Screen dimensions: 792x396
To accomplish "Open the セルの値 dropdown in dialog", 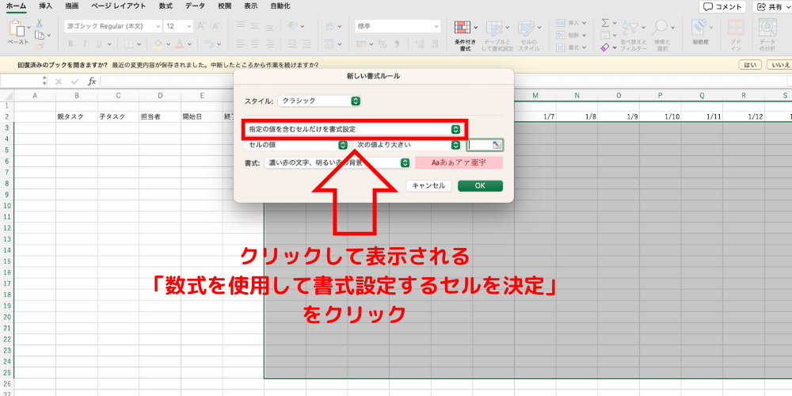I will [296, 145].
